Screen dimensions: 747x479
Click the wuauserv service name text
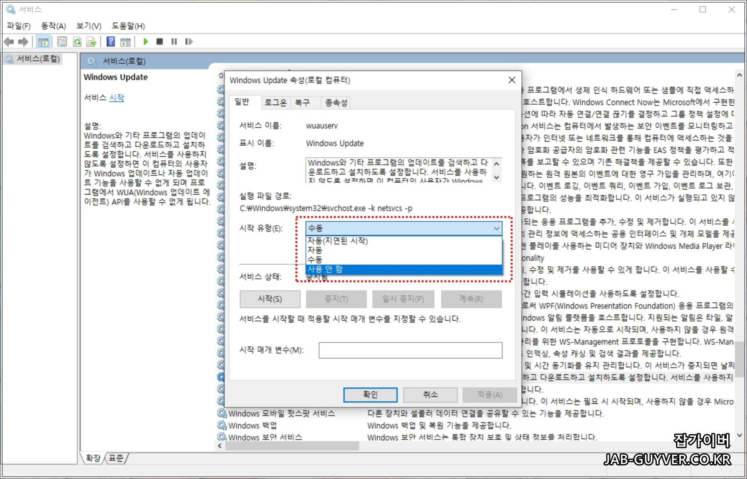point(322,126)
